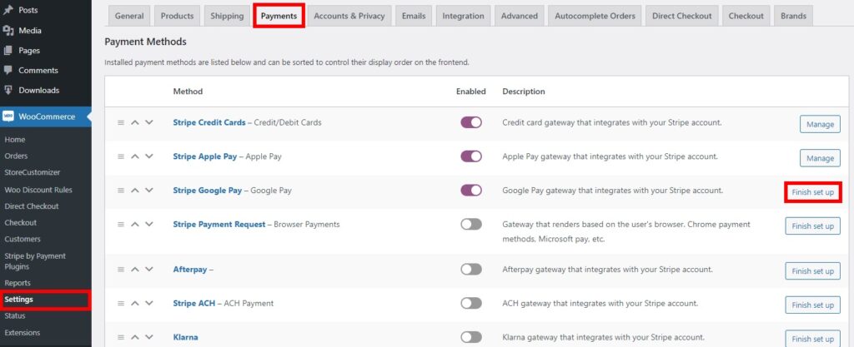Screen dimensions: 854x347
Task: Click the Comments bubble icon in sidebar
Action: click(8, 71)
